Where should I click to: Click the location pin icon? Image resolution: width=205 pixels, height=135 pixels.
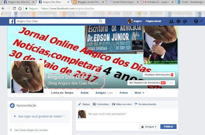(11, 130)
